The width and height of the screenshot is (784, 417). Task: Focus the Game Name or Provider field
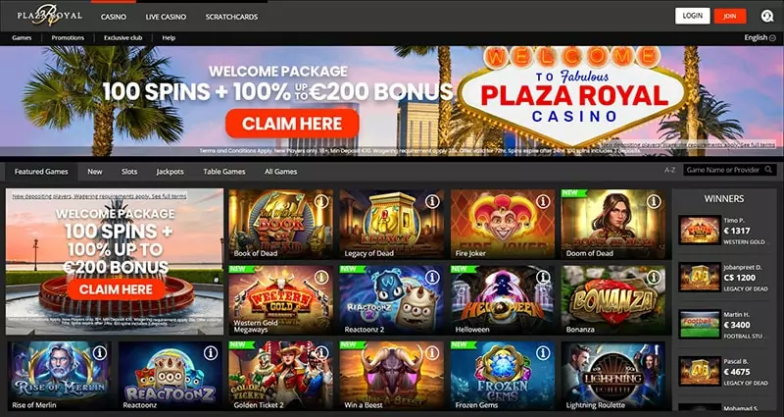pyautogui.click(x=724, y=170)
